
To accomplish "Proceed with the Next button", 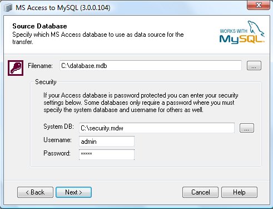I will (73, 192).
